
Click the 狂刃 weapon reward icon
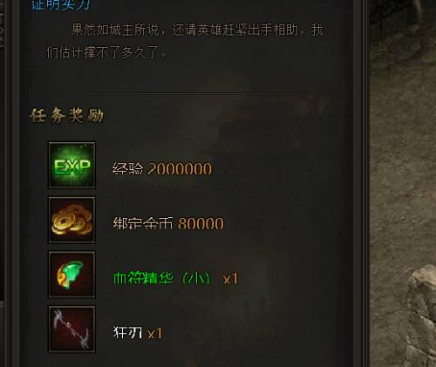pyautogui.click(x=72, y=329)
